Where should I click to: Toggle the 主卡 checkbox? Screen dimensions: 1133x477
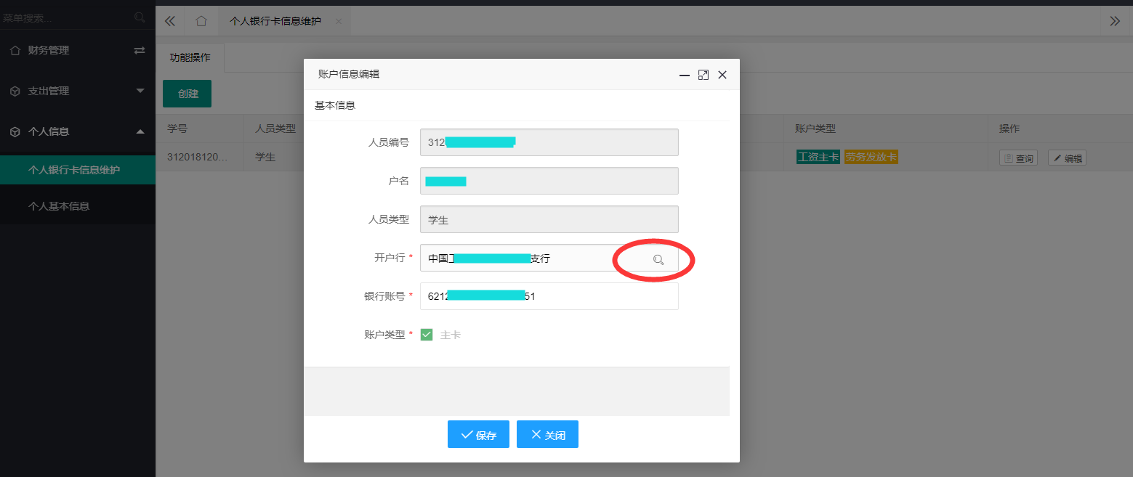[x=427, y=335]
